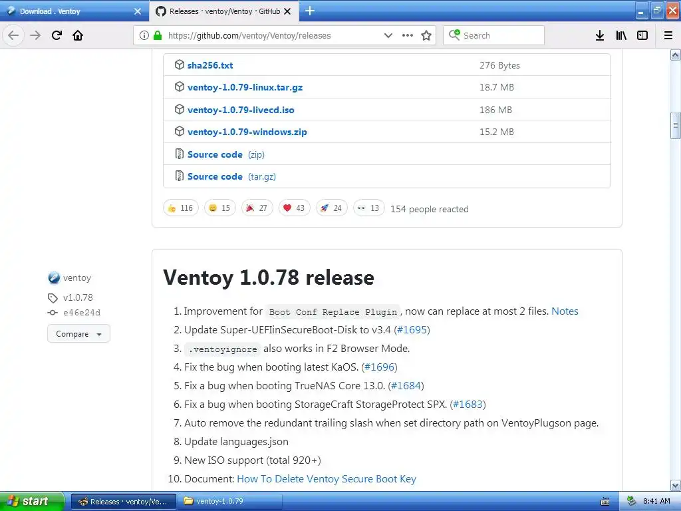Download Source code (tar.gz)
The image size is (681, 511).
pyautogui.click(x=231, y=176)
